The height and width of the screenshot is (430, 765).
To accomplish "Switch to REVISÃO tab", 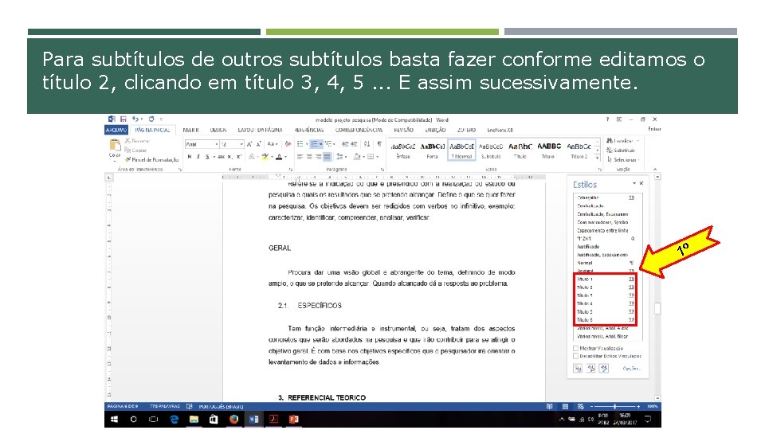I will point(403,130).
